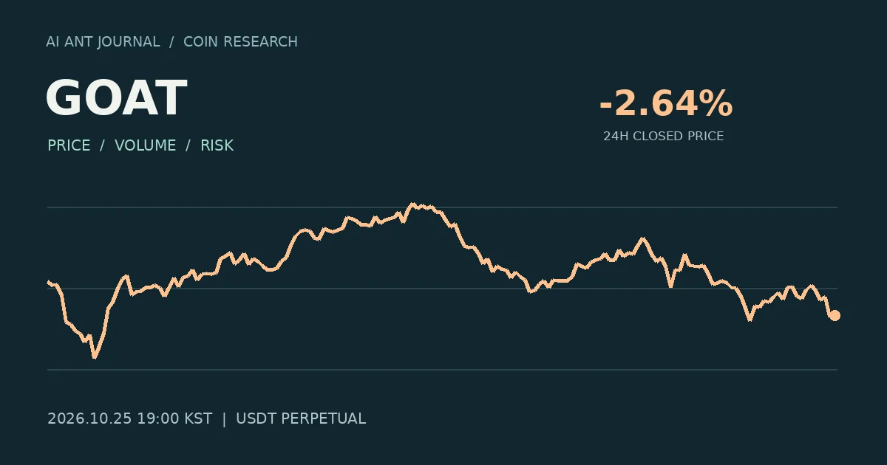Screen dimensions: 887x465
Task: Click the starting point of price line
Action: pos(48,281)
